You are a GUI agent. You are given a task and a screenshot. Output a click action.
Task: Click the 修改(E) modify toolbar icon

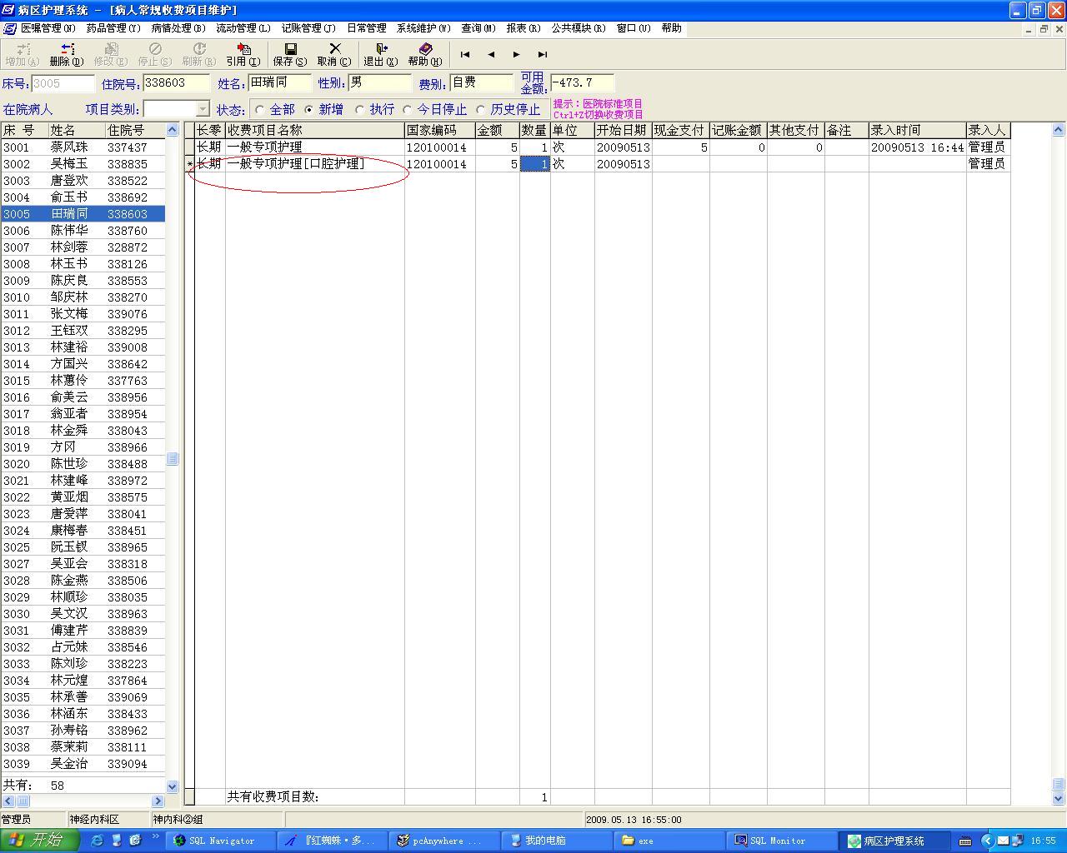tap(110, 55)
